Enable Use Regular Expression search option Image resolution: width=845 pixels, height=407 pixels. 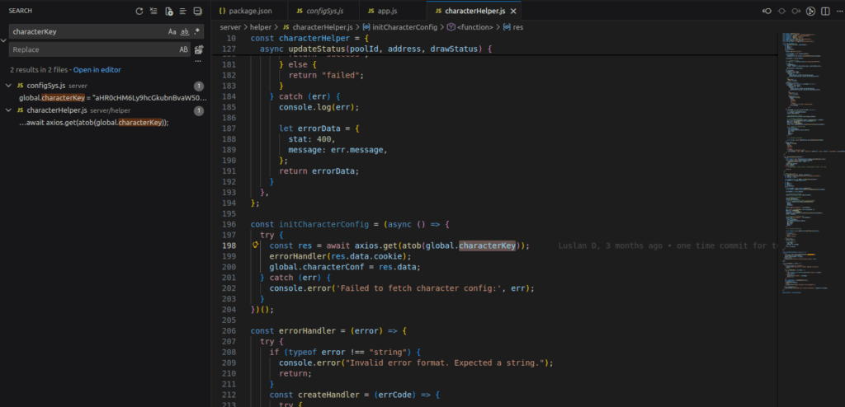click(x=197, y=31)
